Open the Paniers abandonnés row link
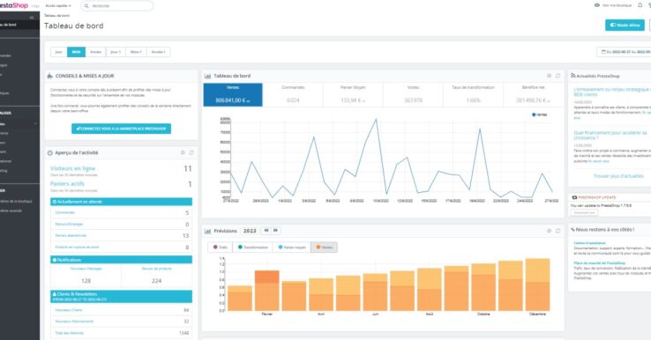Screen dimensions: 651x340 [71, 235]
